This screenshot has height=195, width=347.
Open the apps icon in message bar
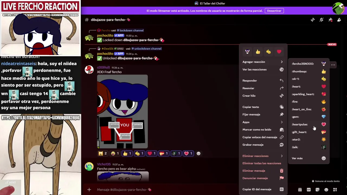tap(335, 190)
